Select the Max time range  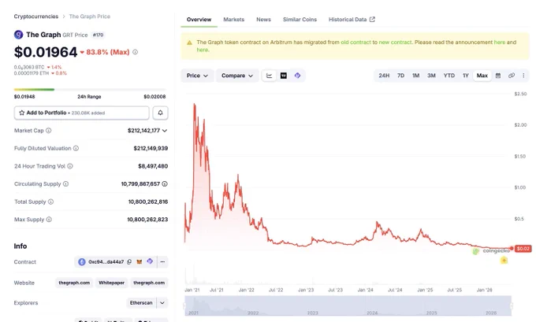coord(482,76)
